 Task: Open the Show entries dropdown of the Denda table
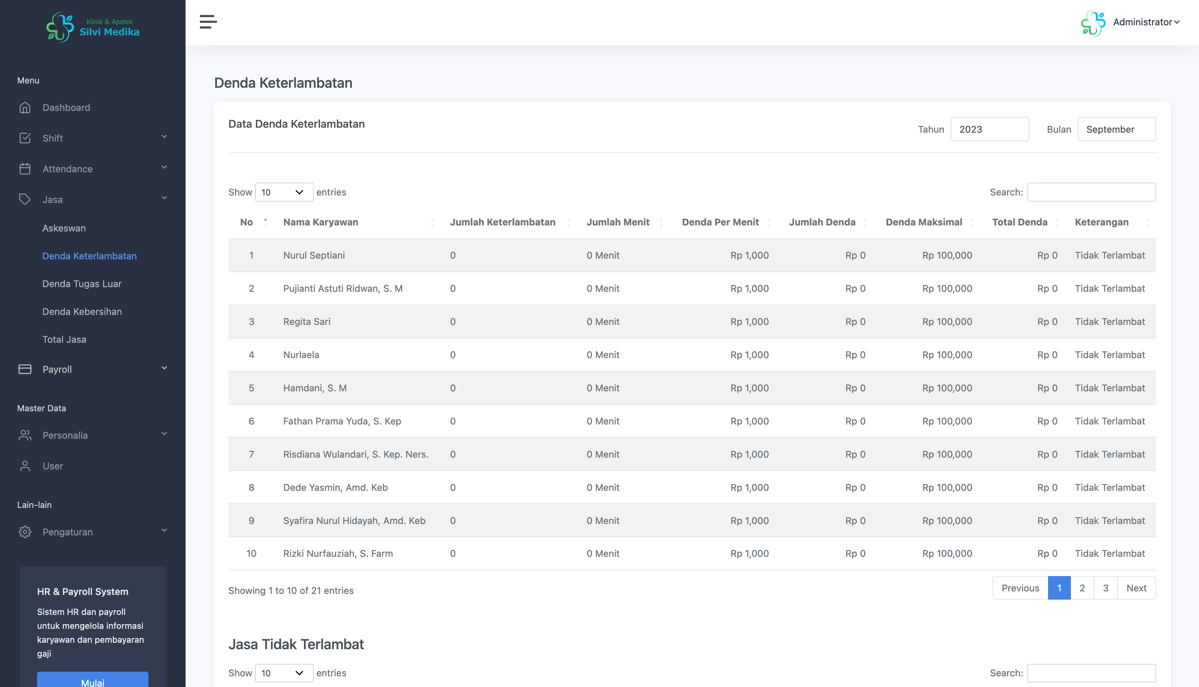click(x=284, y=192)
